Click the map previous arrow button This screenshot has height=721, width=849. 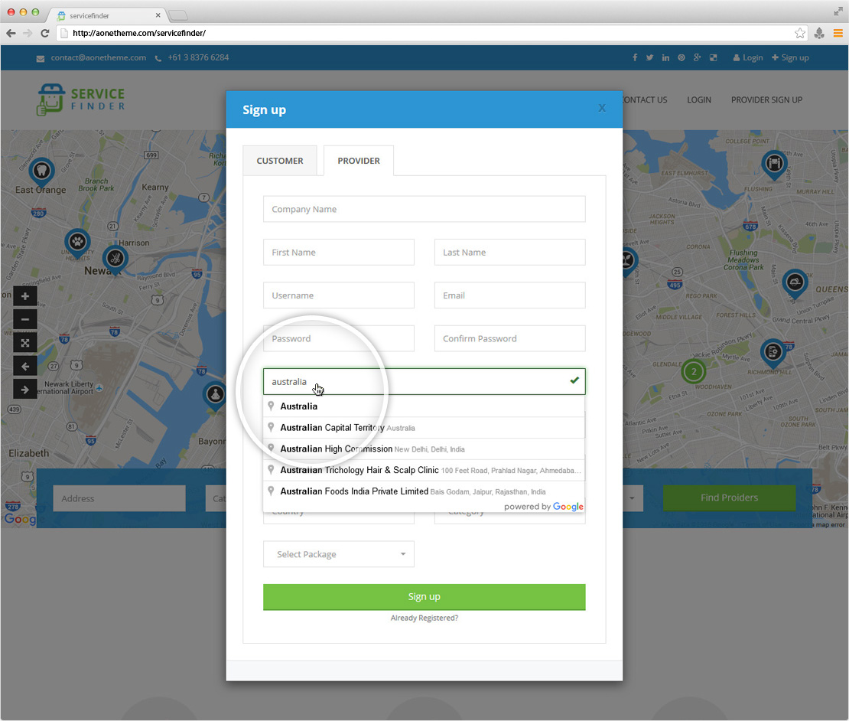coord(24,367)
